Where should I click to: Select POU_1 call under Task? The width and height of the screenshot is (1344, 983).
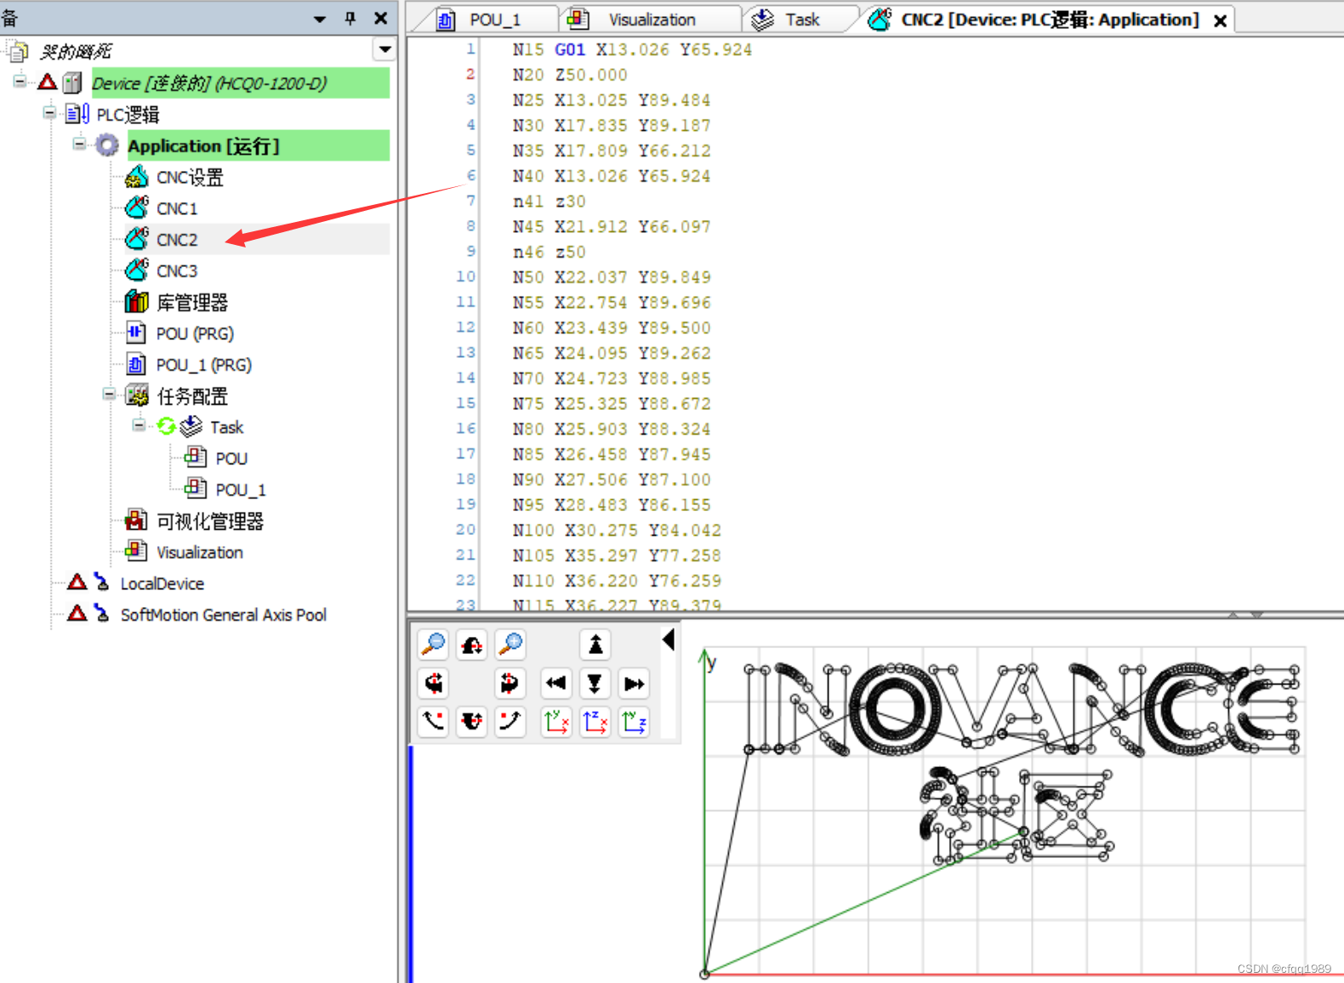tap(241, 490)
